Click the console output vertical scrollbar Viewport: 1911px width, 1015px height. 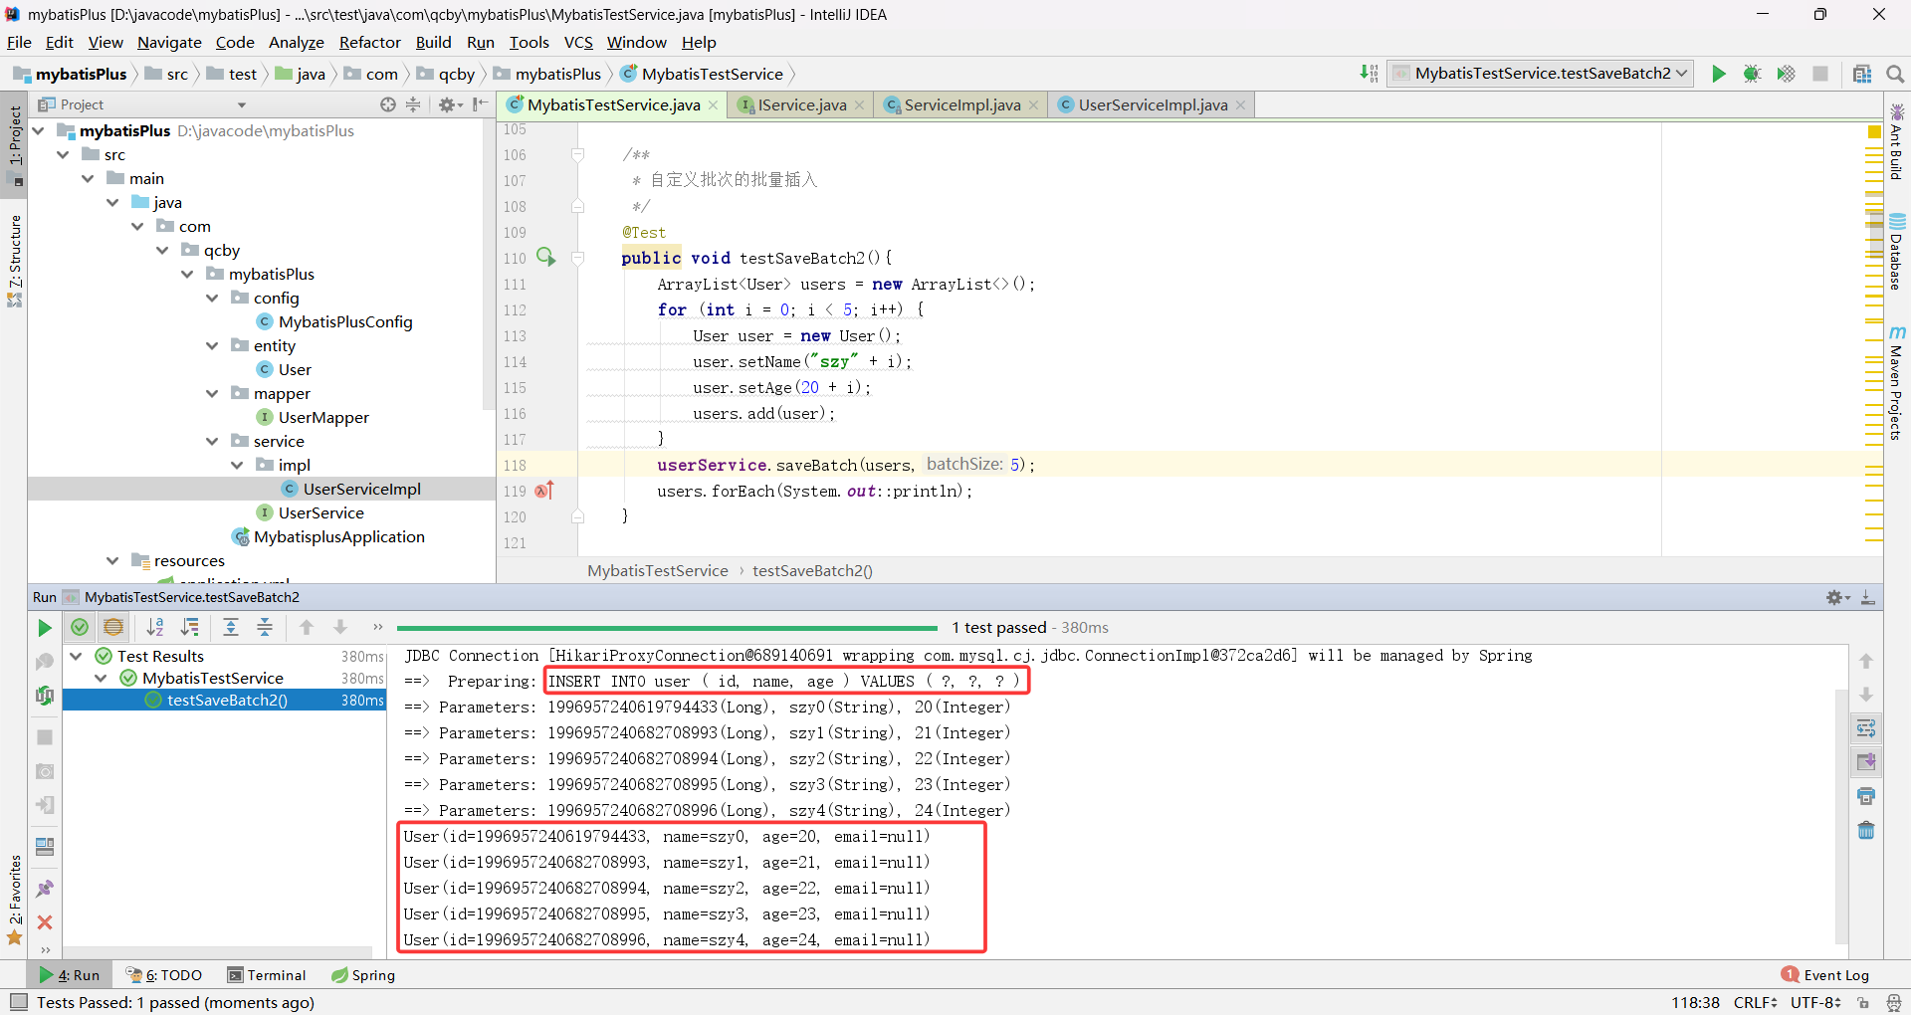(1841, 816)
